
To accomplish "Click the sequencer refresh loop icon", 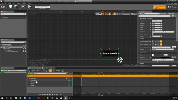I will click(x=29, y=71).
